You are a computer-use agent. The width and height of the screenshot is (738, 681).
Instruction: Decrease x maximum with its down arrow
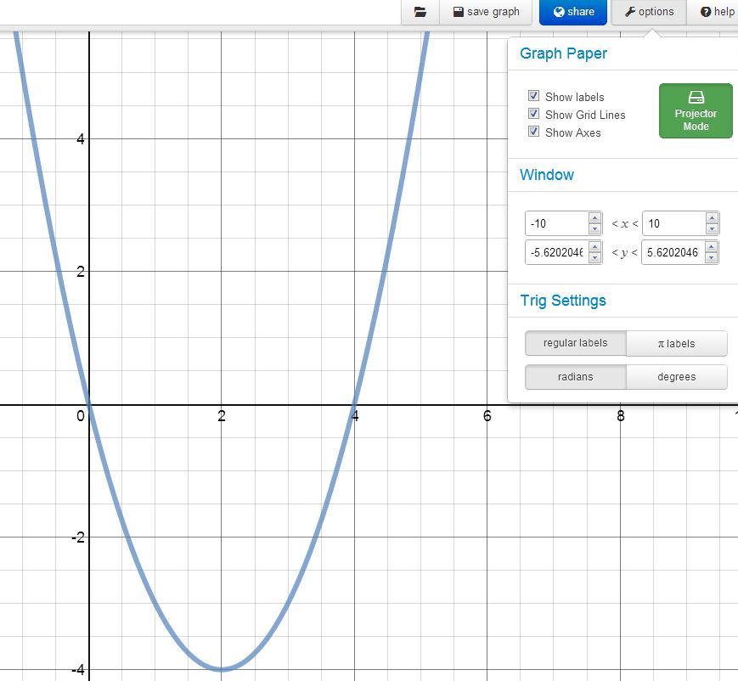713,229
